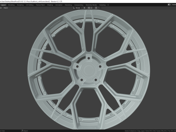Click the scene browse icon at top right
176x132 pixels.
(169, 5)
